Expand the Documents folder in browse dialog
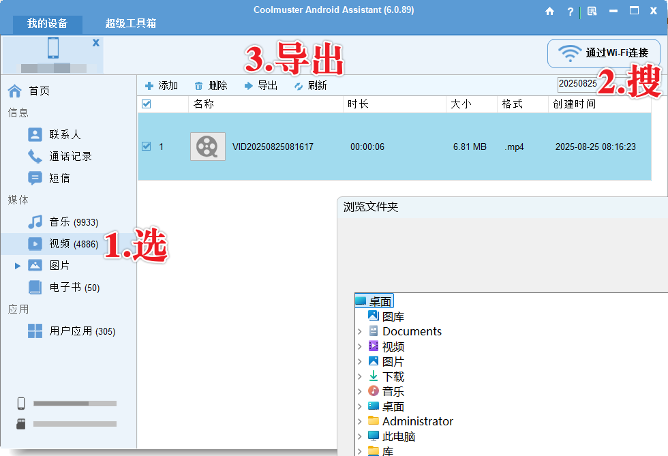 [359, 331]
